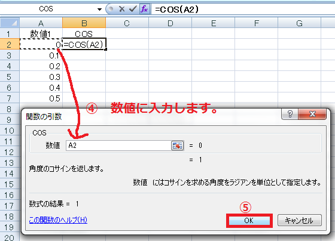Select column C header

click(127, 23)
